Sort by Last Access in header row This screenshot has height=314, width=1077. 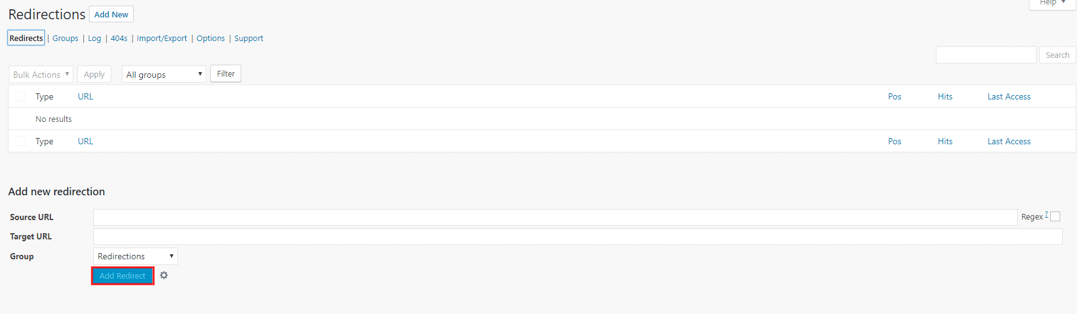[1009, 96]
